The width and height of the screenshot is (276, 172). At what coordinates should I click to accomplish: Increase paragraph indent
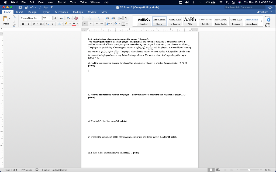(x=113, y=18)
